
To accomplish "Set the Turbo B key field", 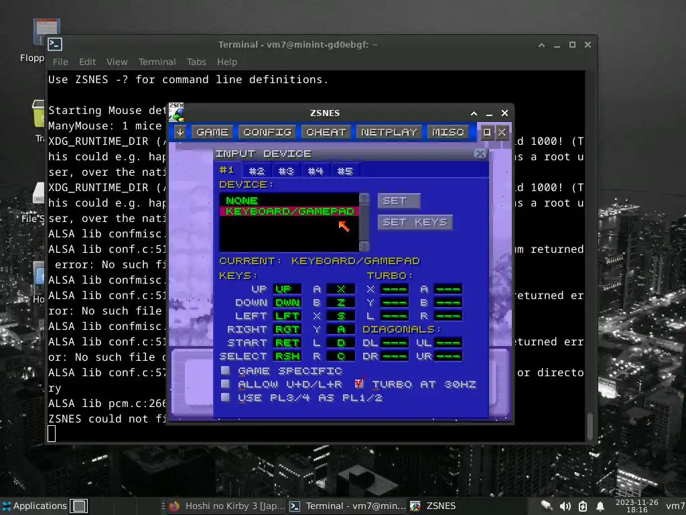I will pos(448,302).
